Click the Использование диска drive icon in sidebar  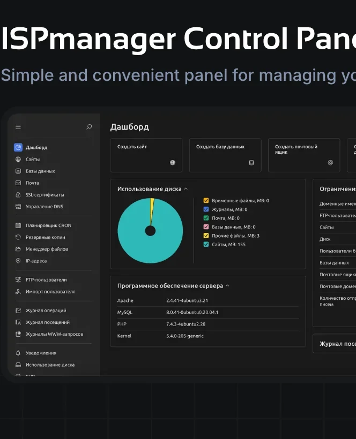[18, 365]
